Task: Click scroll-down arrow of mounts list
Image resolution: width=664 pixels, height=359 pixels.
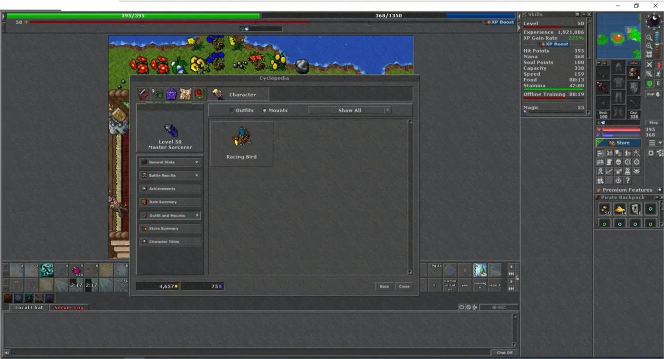Action: point(410,272)
